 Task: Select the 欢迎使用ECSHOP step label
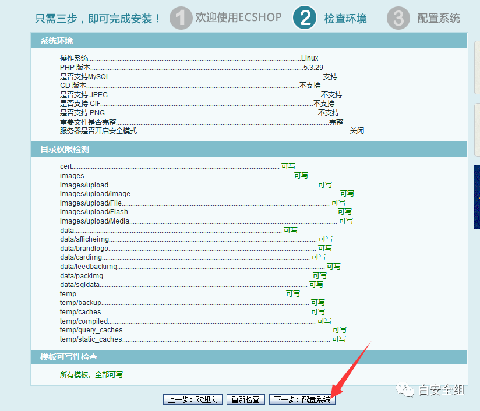[238, 17]
